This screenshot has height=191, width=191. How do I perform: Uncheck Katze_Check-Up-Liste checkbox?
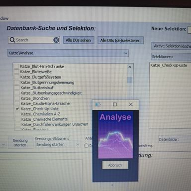pos(17,109)
